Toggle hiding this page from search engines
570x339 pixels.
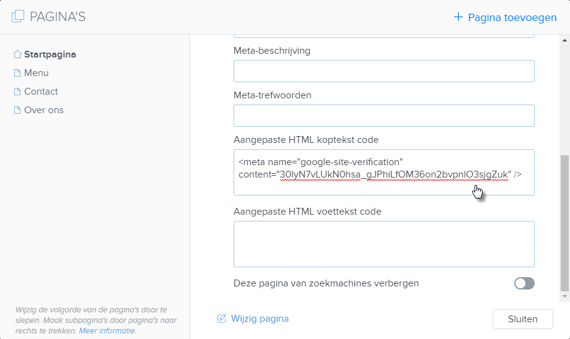[524, 283]
